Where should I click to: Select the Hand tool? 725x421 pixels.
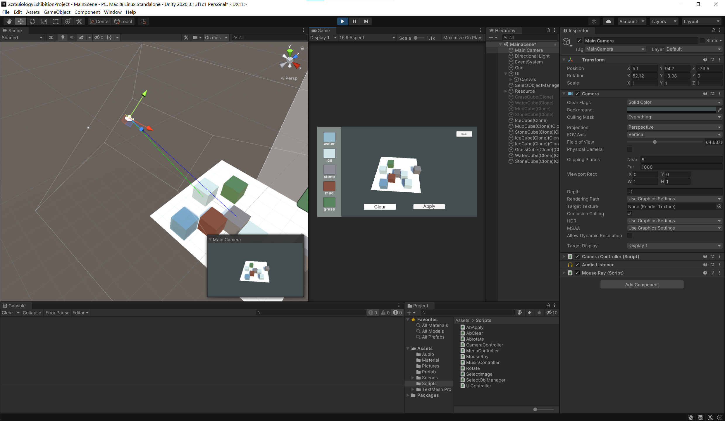pos(9,21)
